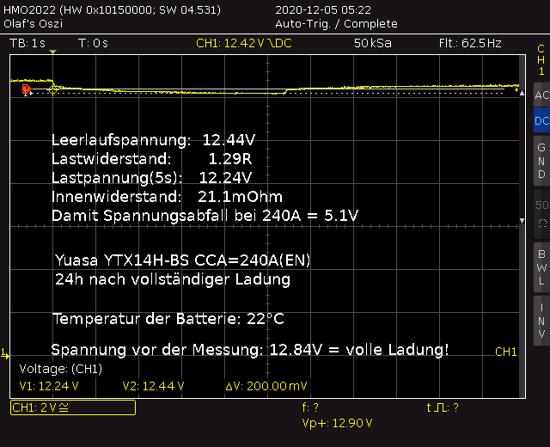This screenshot has width=550, height=447.
Task: Select the CH1: 2 V channel settings box
Action: (72, 407)
